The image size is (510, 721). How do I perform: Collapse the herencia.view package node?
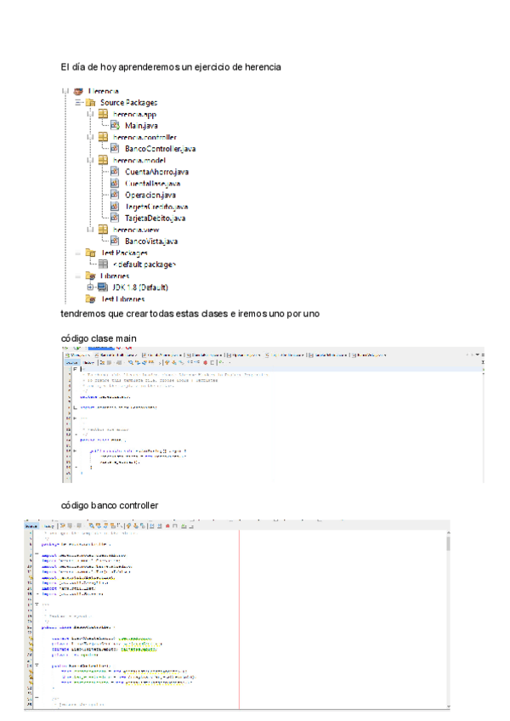(x=89, y=230)
